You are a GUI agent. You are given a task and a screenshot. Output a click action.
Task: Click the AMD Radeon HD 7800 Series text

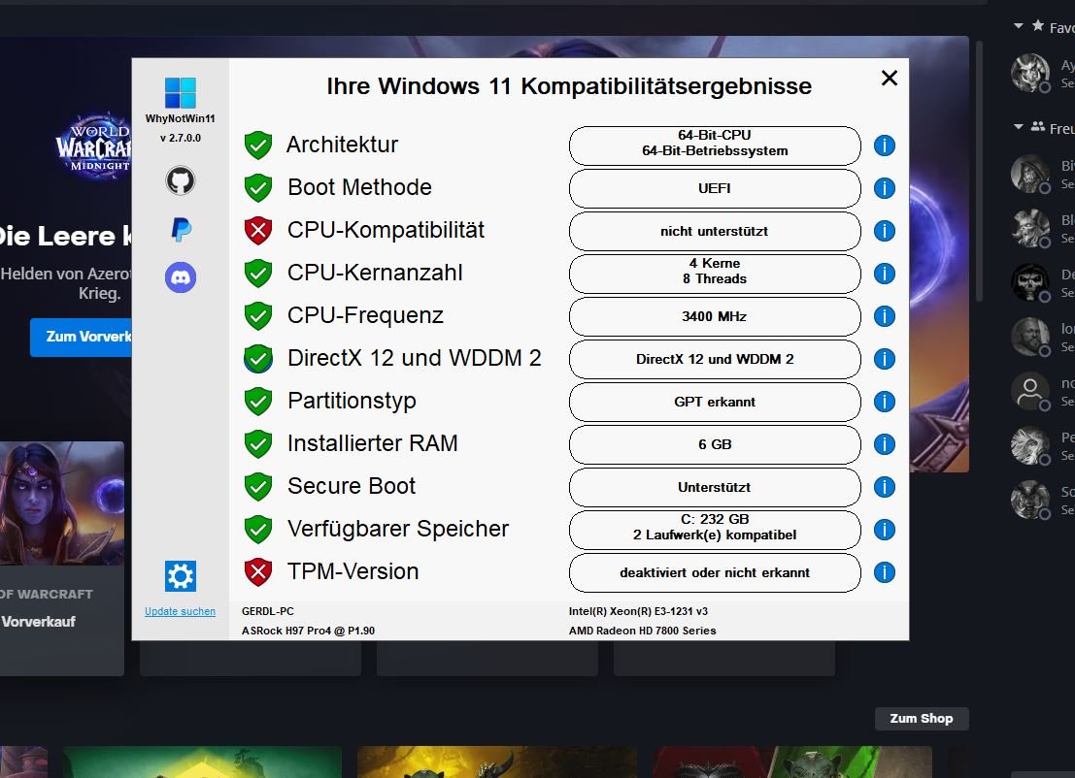(643, 631)
